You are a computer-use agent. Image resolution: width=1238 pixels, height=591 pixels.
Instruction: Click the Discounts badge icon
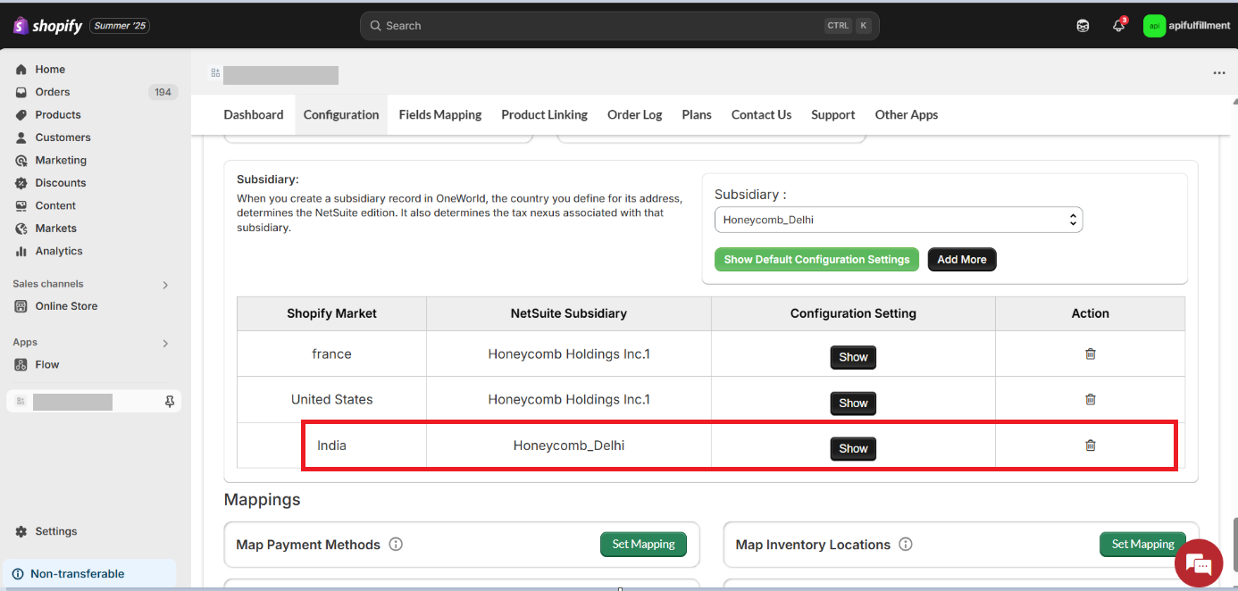point(21,183)
